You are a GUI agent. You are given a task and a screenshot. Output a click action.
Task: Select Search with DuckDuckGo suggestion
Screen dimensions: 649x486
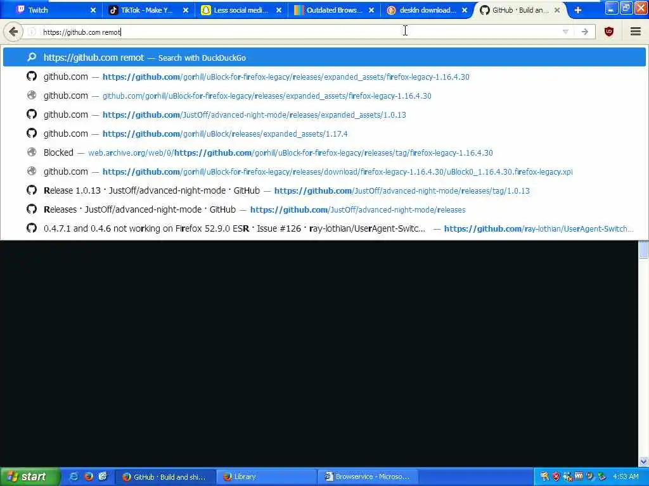tap(324, 58)
